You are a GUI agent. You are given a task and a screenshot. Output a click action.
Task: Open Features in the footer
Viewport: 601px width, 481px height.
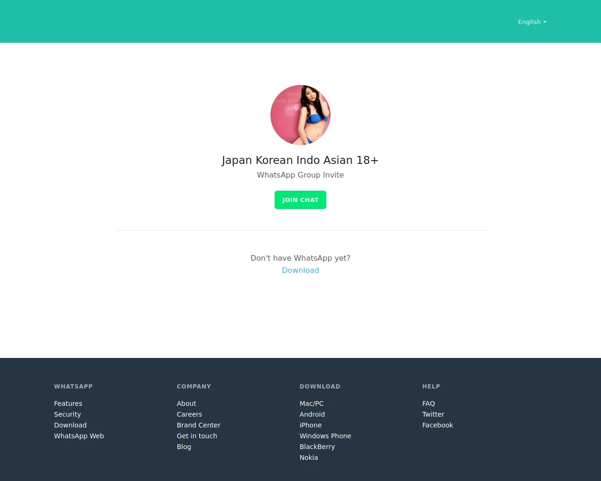[x=68, y=403]
